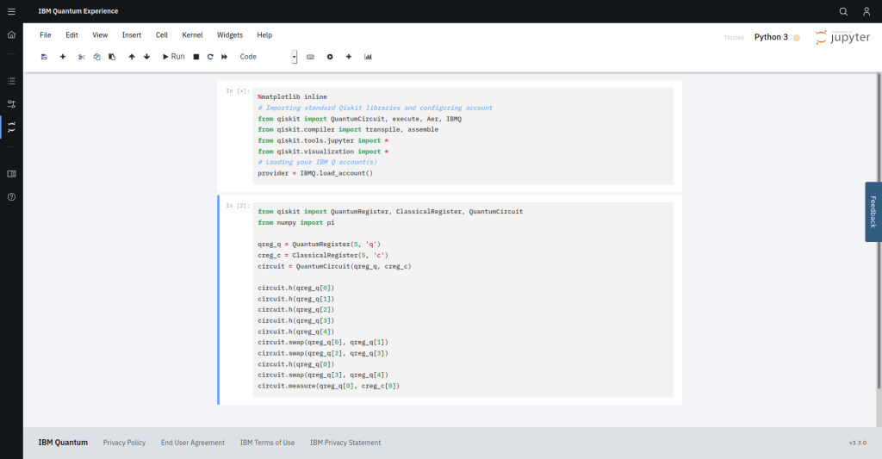This screenshot has height=459, width=882.
Task: Cut the selected cell with scissors icon
Action: (82, 57)
